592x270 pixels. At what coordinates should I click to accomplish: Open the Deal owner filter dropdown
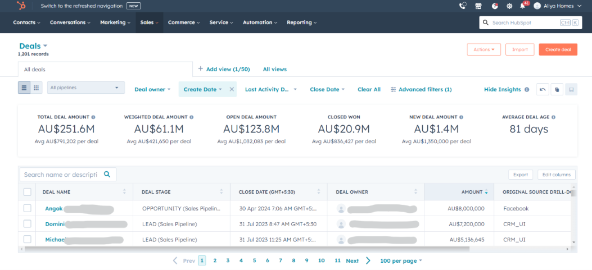click(152, 89)
